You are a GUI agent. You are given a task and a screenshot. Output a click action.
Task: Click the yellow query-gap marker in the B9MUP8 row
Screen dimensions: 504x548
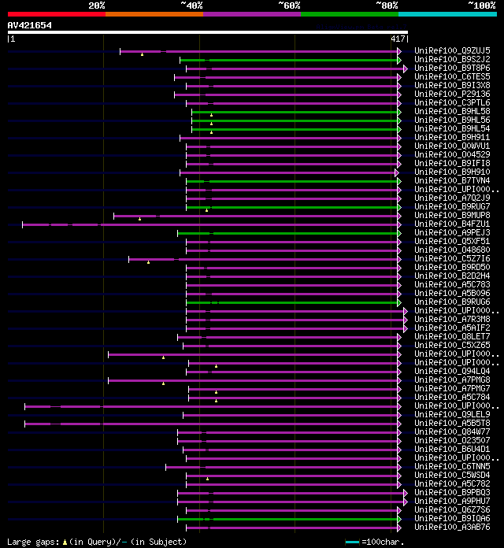pyautogui.click(x=140, y=219)
